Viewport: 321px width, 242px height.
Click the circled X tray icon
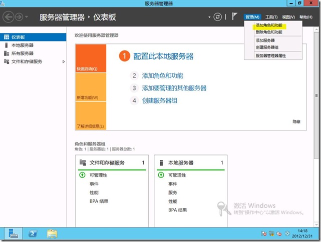point(287,233)
